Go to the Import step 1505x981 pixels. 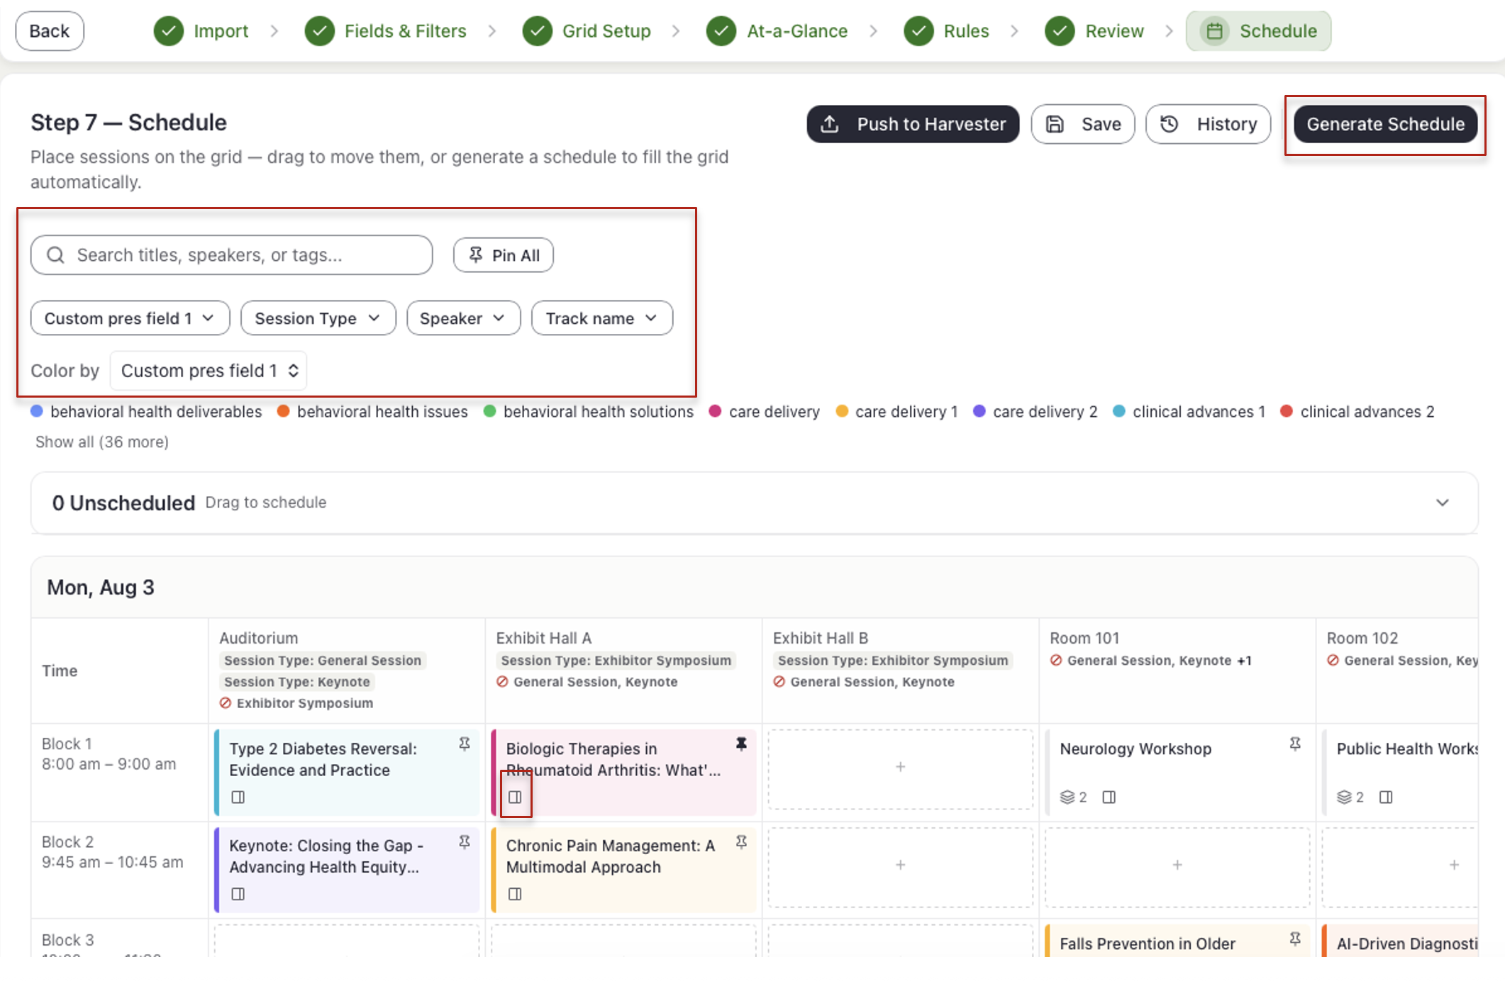pyautogui.click(x=201, y=31)
